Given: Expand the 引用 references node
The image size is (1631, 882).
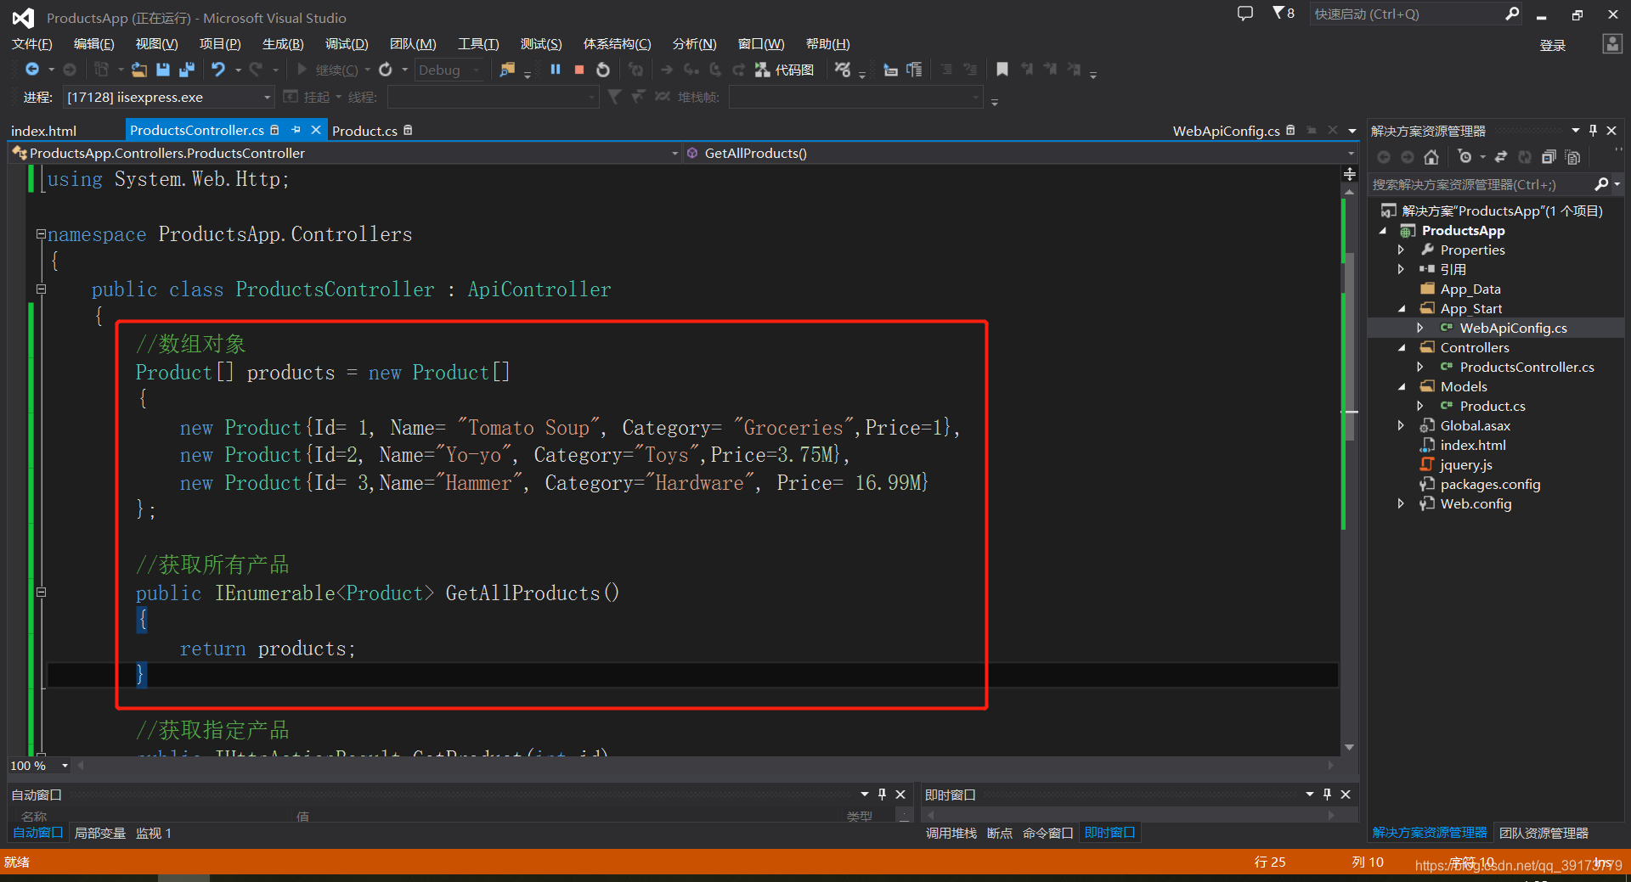Looking at the screenshot, I should 1402,270.
